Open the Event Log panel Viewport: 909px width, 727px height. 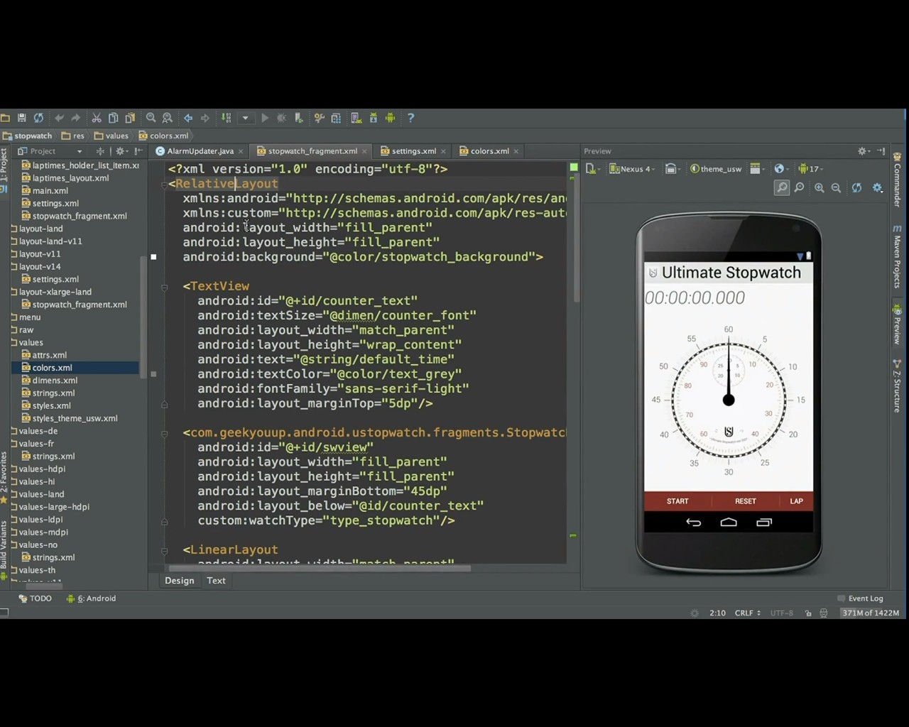pyautogui.click(x=860, y=598)
